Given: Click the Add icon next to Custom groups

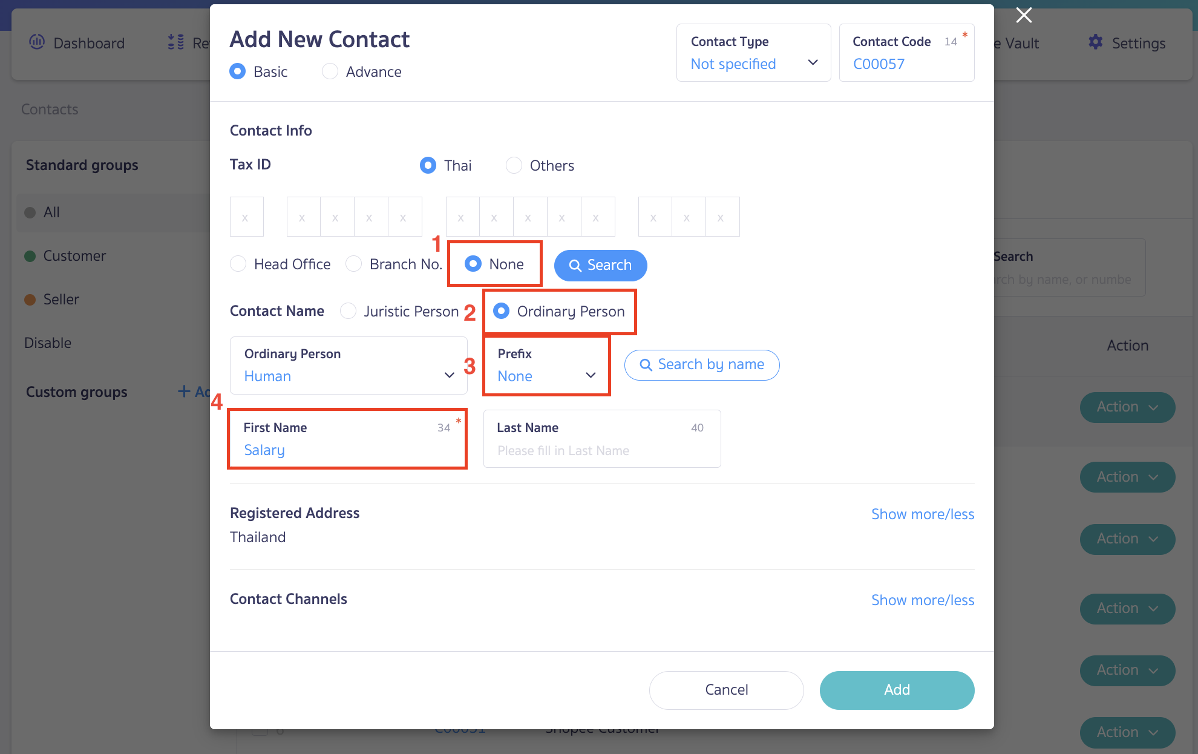Looking at the screenshot, I should pos(183,392).
